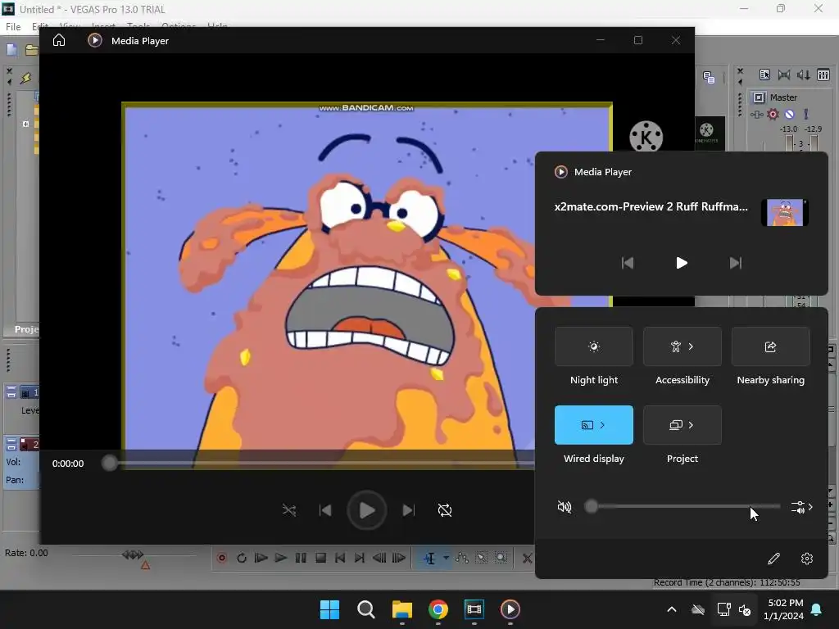Screen dimensions: 839x629
Task: Click Play From Start in VEGAS transport
Action: 261,558
